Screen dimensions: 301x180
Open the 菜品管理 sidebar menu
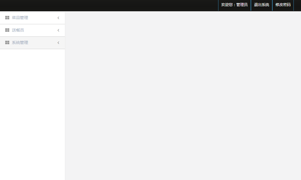click(x=32, y=18)
